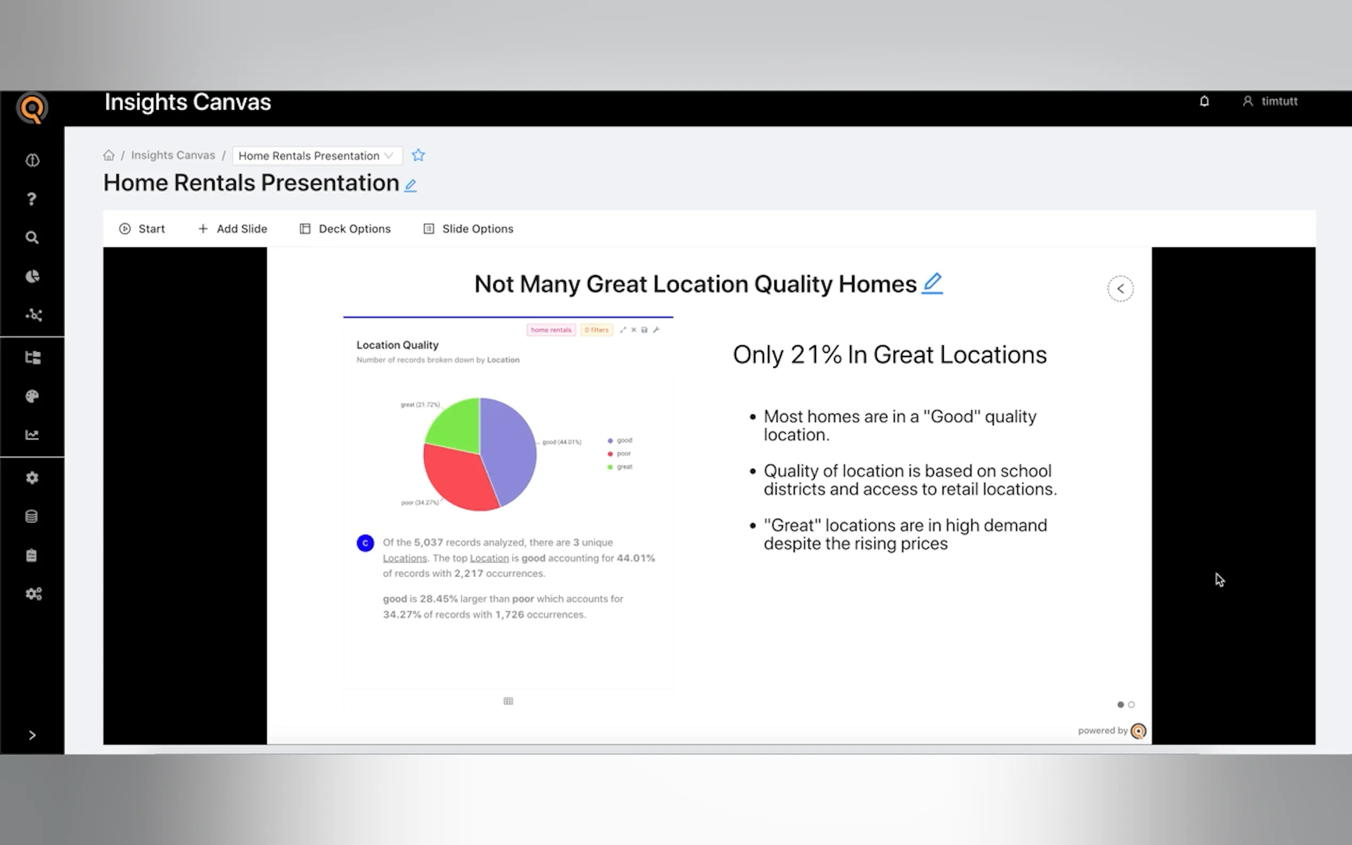Expand the chart with the resize arrows icon
Viewport: 1352px width, 845px height.
pos(623,330)
